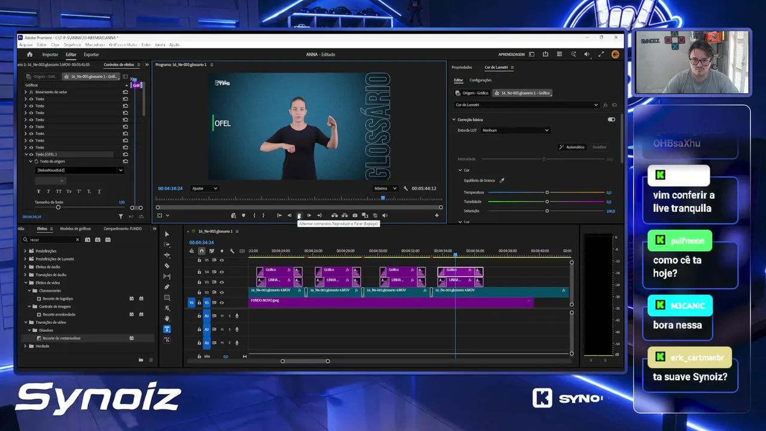Screen dimensions: 766x431
Task: Open the Cor de Lumetri effect dropdown
Action: 527,105
